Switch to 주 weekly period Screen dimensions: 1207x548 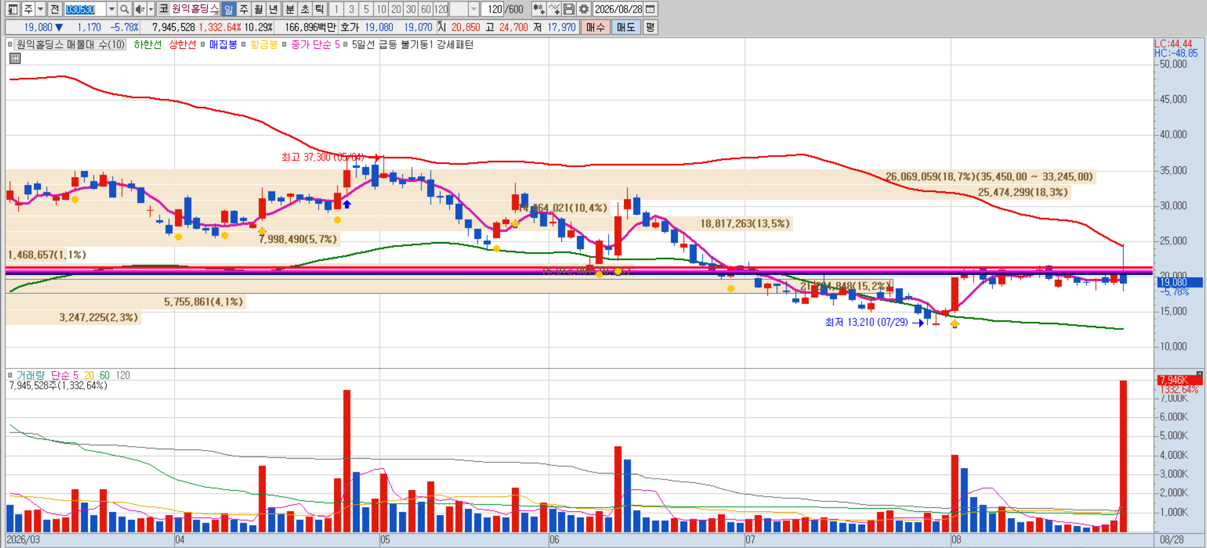point(244,9)
